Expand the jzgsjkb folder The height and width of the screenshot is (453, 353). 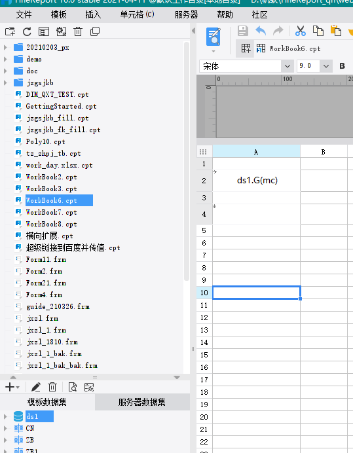[x=5, y=83]
